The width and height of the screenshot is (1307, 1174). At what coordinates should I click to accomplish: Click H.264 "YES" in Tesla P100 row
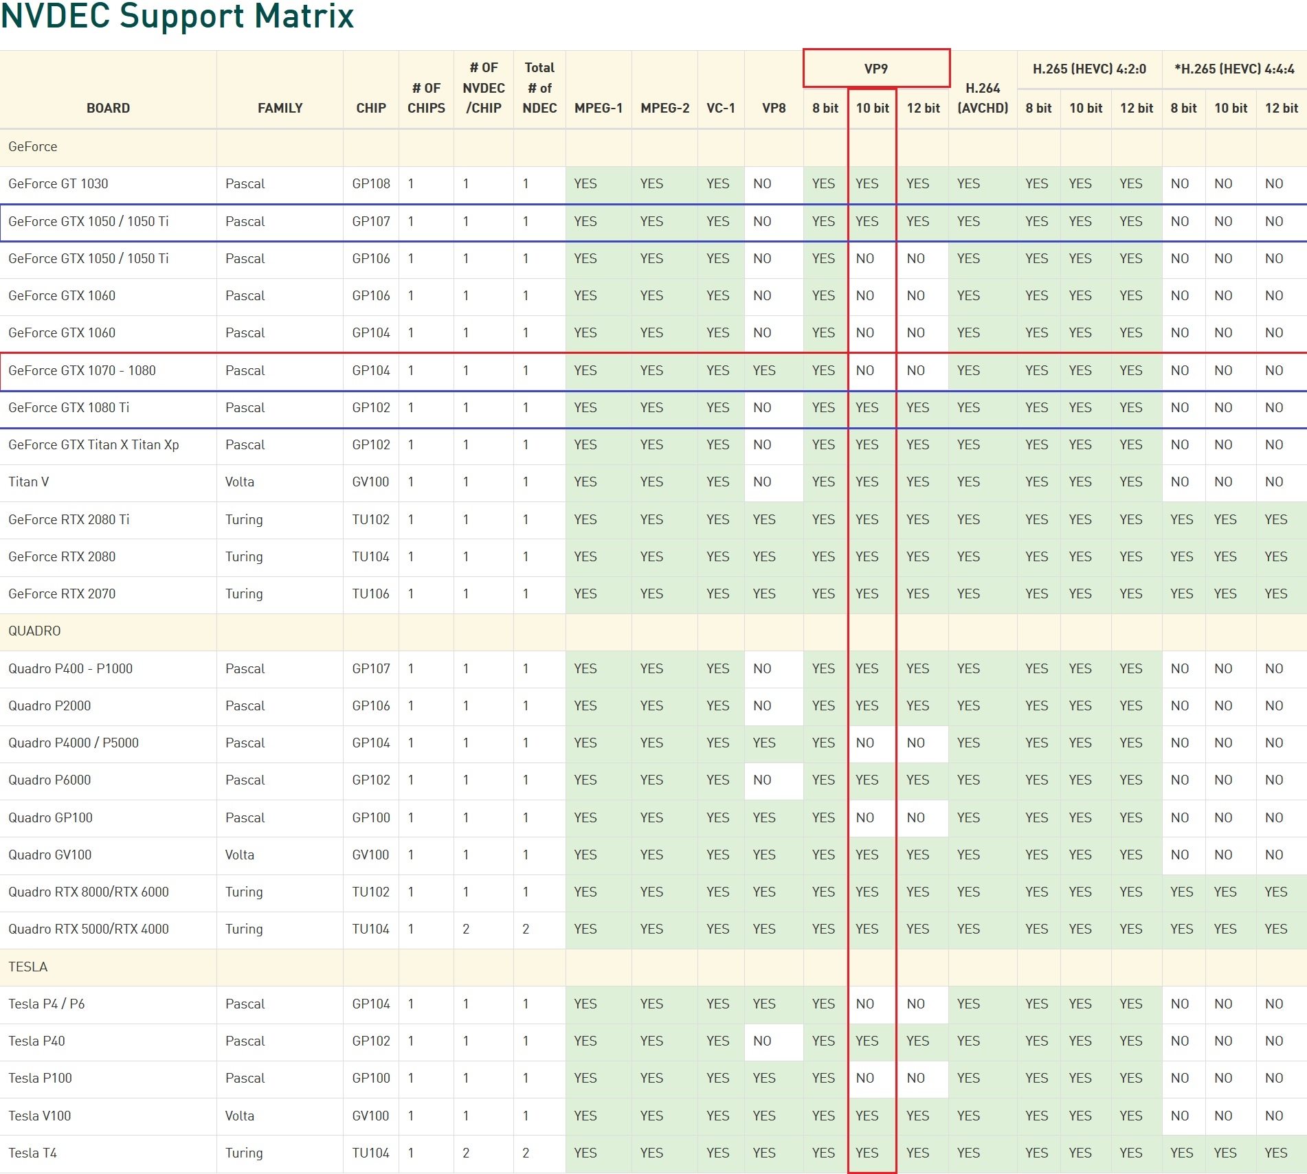pos(969,1078)
